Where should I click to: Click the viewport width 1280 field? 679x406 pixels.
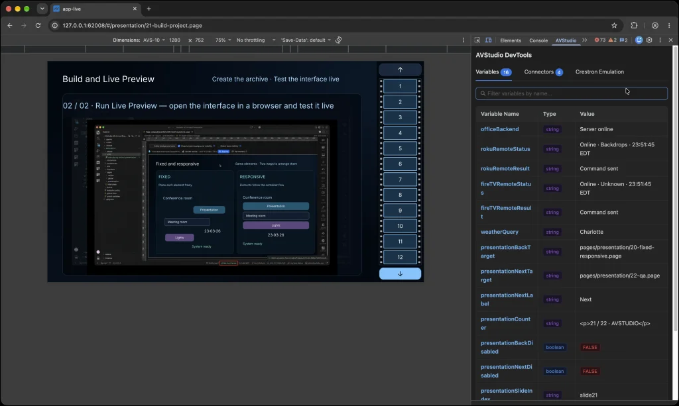coord(174,40)
